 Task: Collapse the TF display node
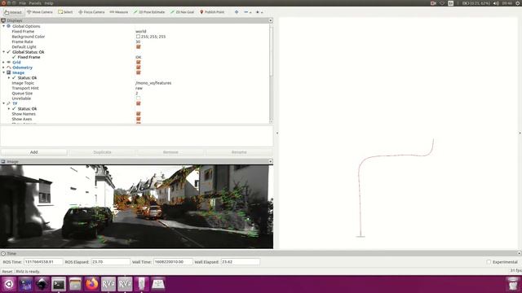[x=3, y=103]
